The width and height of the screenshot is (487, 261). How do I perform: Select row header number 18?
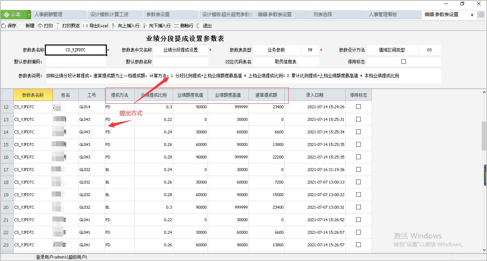pos(6,182)
